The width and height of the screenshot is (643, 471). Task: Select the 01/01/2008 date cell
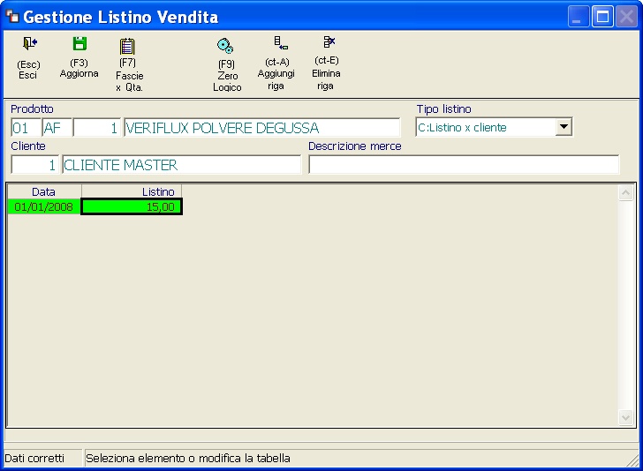(x=44, y=206)
